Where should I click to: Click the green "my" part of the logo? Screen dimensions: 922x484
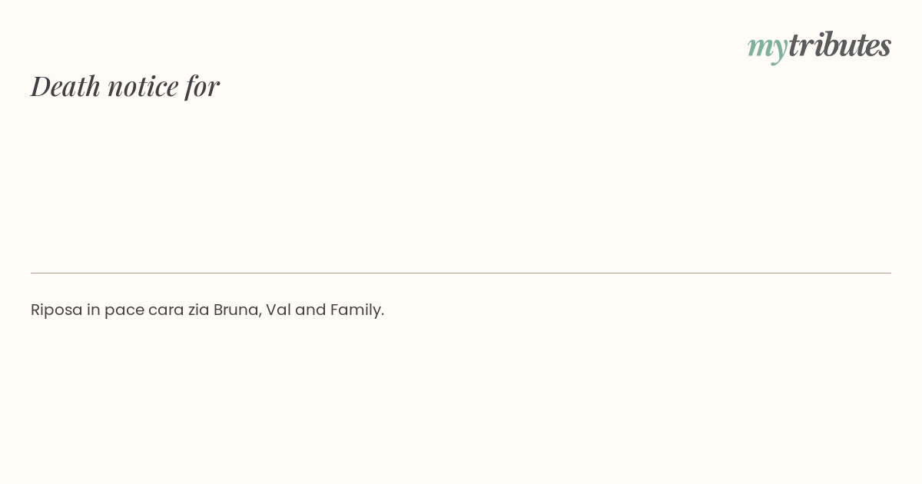click(x=767, y=46)
